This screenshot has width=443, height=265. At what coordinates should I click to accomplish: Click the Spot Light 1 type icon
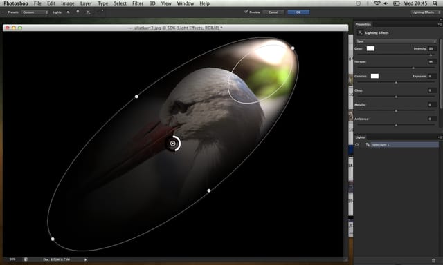368,144
